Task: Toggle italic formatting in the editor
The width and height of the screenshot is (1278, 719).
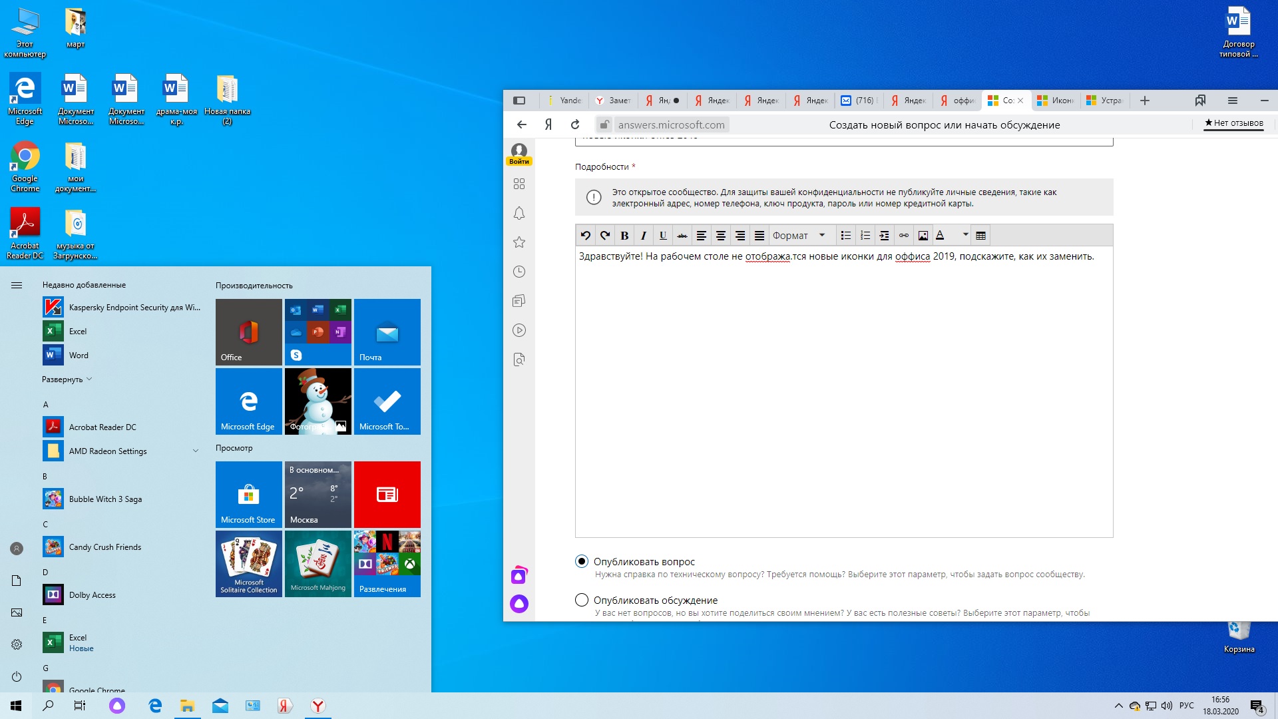Action: (x=644, y=235)
